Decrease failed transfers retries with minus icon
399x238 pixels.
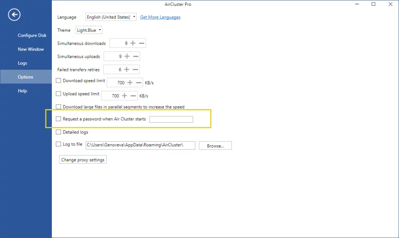click(136, 70)
